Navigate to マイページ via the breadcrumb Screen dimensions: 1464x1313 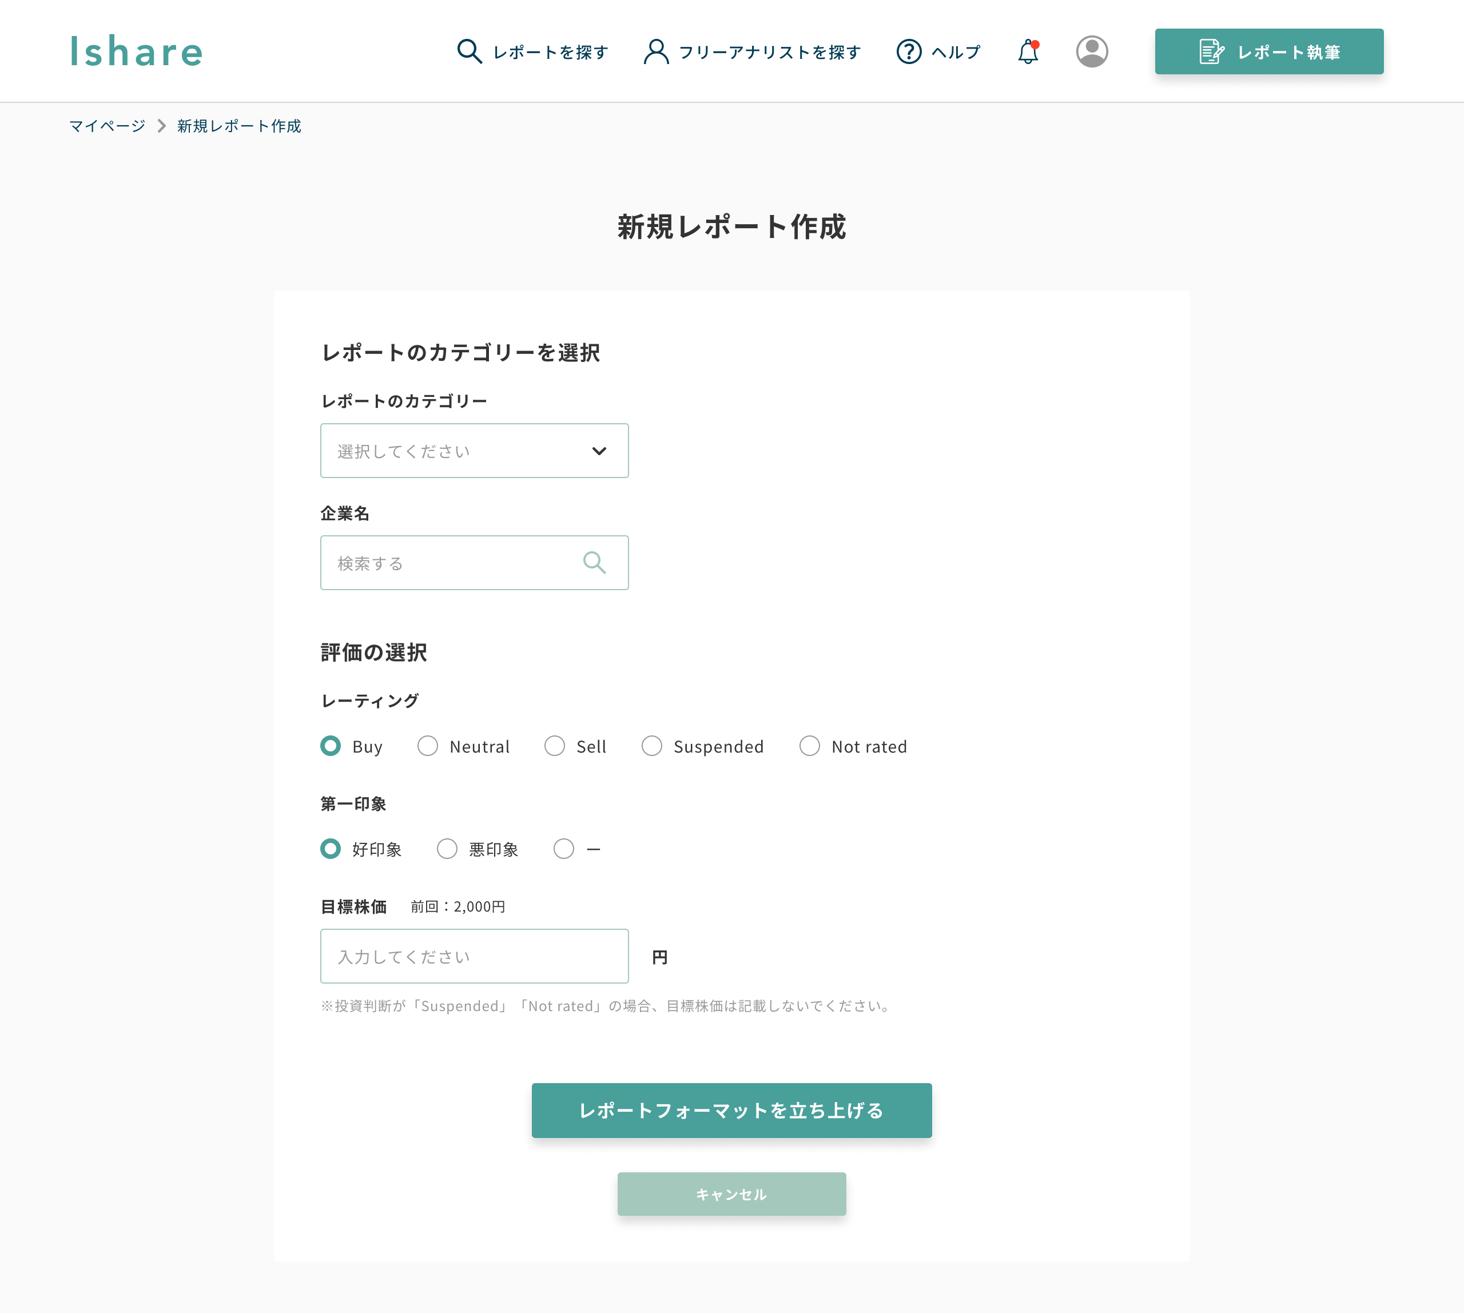pos(106,126)
